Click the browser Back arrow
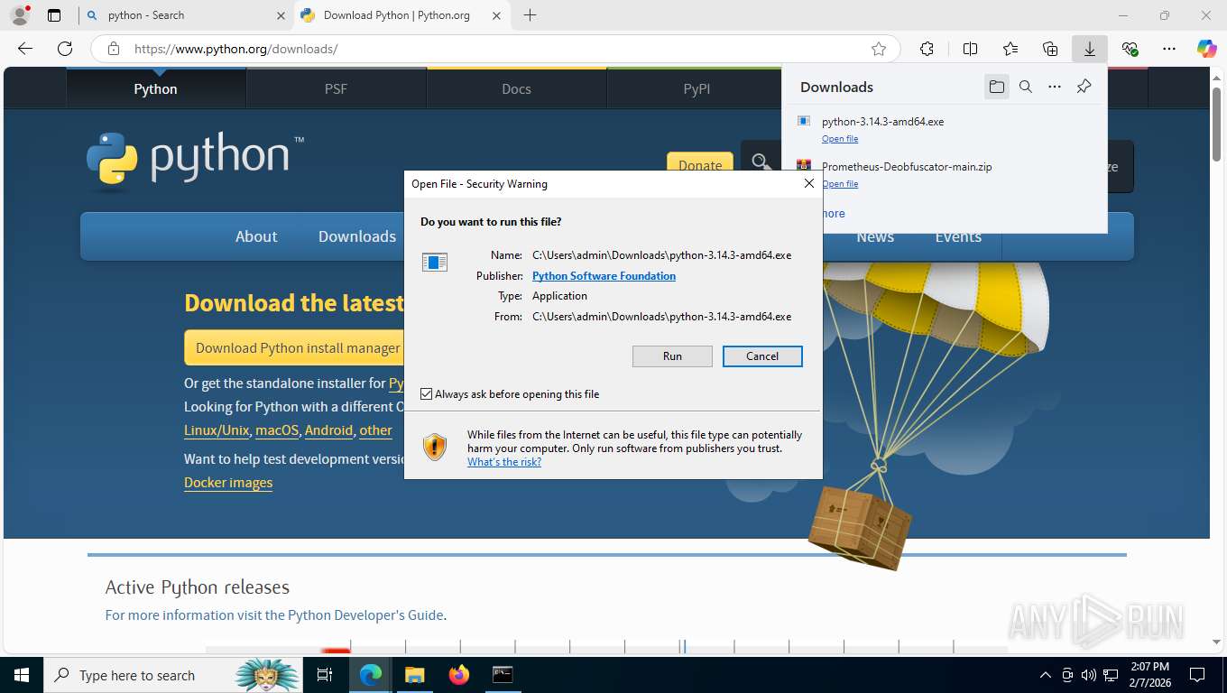The height and width of the screenshot is (693, 1227). click(x=25, y=49)
